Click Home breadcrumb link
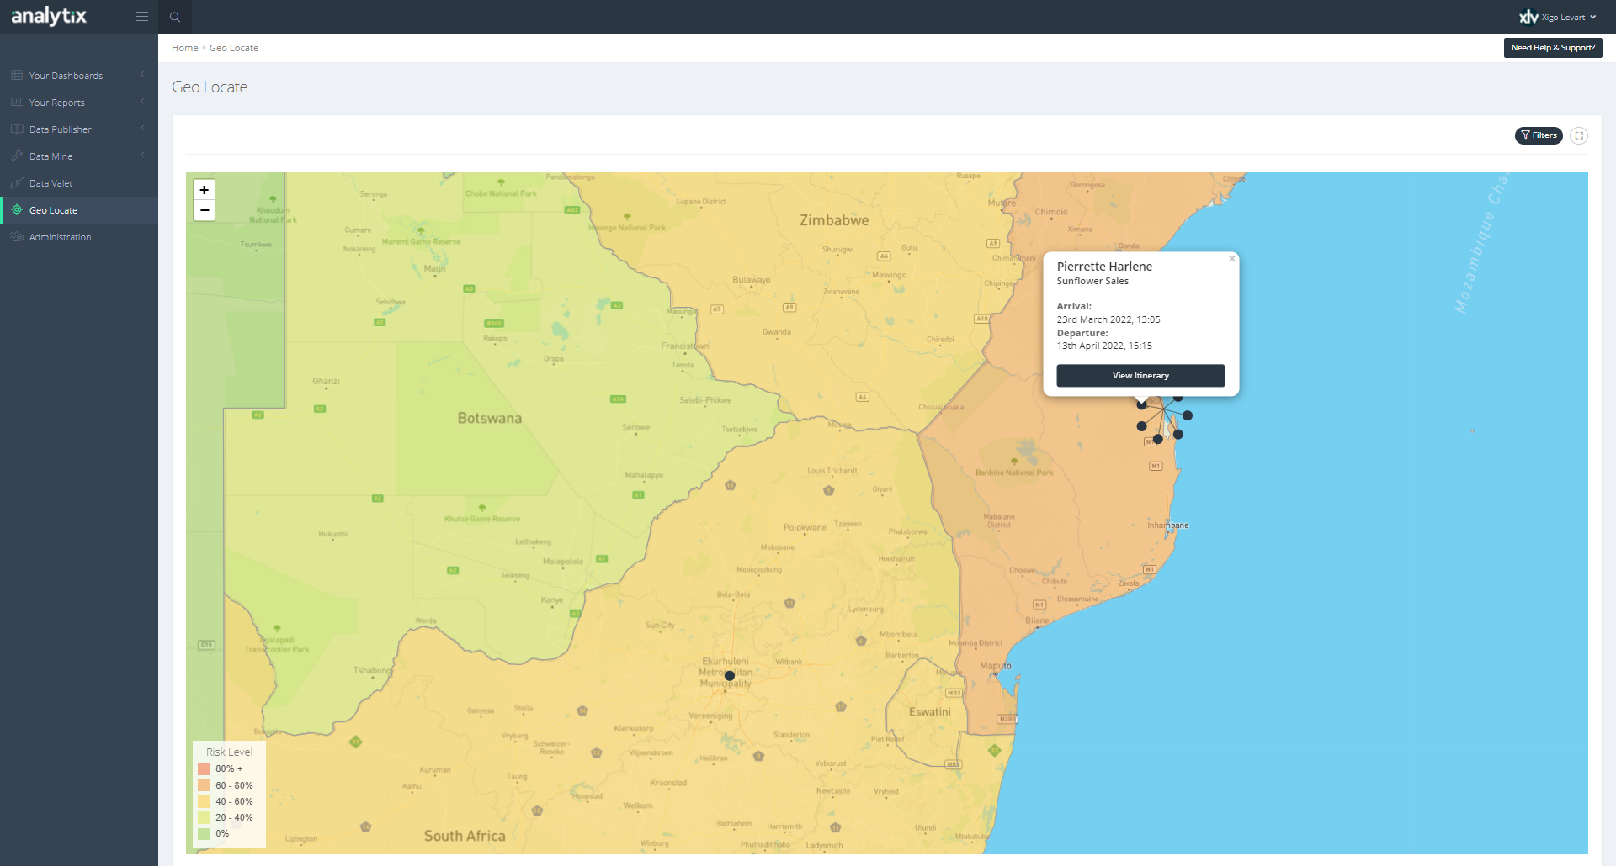Viewport: 1616px width, 866px height. [184, 48]
